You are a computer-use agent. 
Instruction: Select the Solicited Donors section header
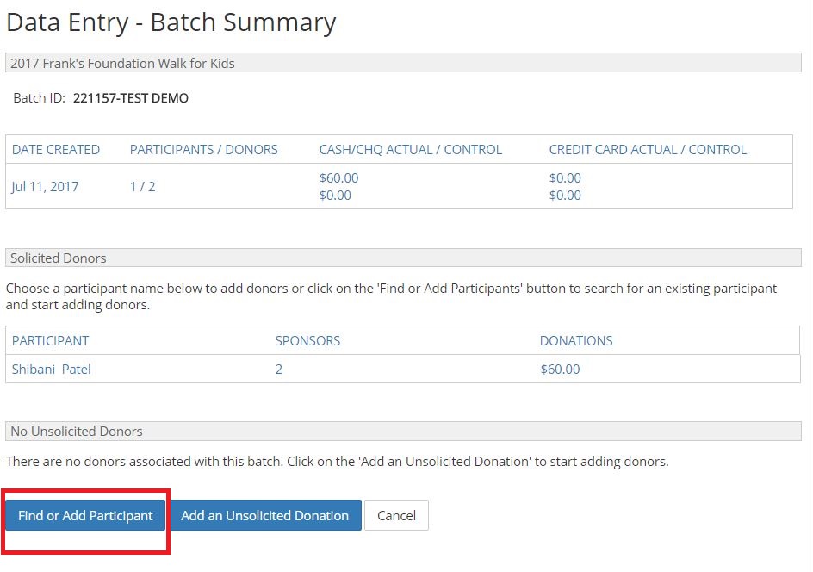pyautogui.click(x=403, y=258)
